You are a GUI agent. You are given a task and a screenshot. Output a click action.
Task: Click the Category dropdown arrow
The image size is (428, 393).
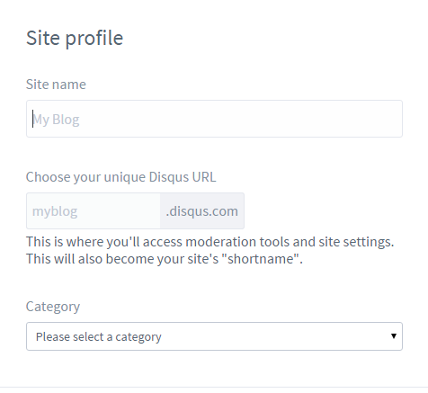[394, 336]
